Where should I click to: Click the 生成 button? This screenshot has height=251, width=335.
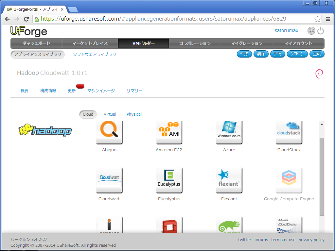coord(317,54)
